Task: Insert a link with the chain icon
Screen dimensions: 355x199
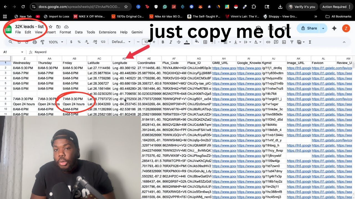Action: [x=268, y=42]
